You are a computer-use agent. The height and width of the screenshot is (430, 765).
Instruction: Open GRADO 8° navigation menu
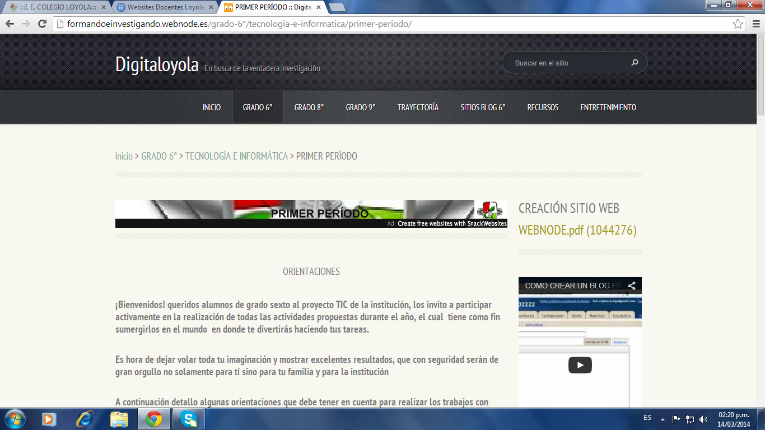point(309,107)
